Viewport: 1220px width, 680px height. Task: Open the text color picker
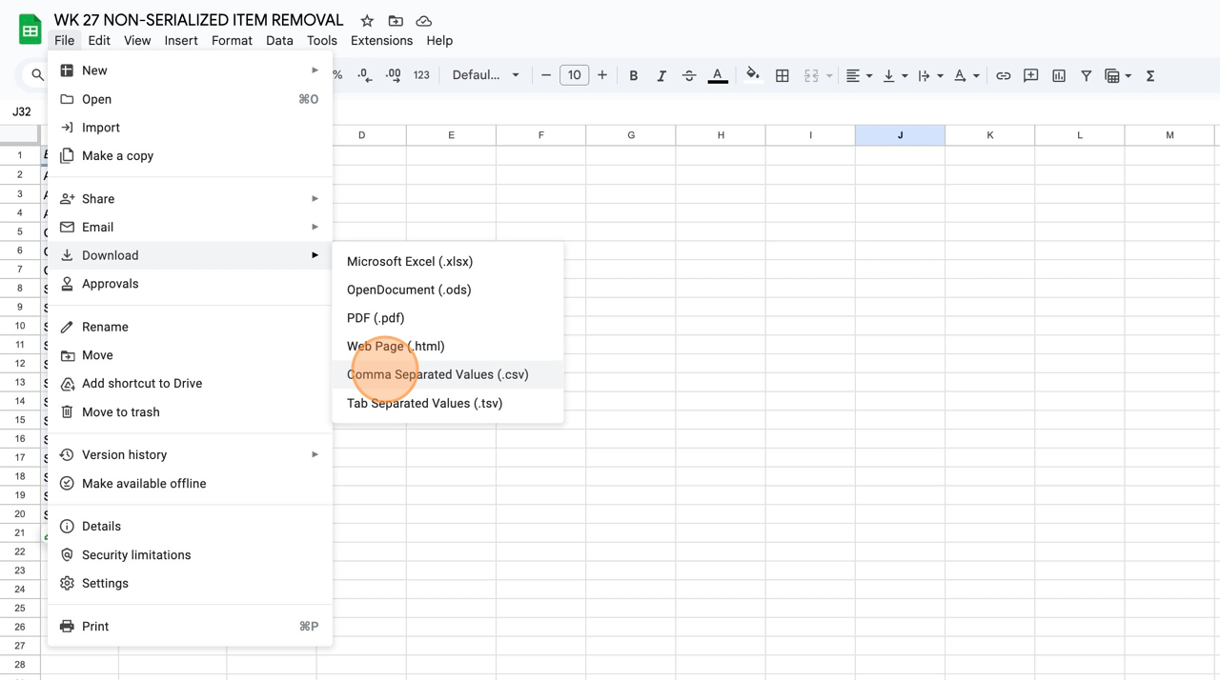click(x=718, y=76)
